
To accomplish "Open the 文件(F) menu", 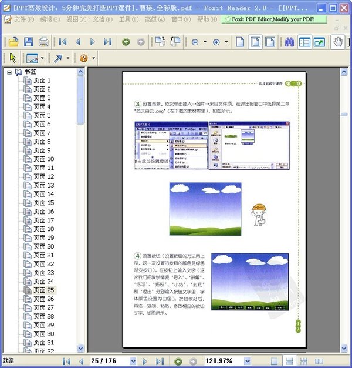I will coord(24,19).
